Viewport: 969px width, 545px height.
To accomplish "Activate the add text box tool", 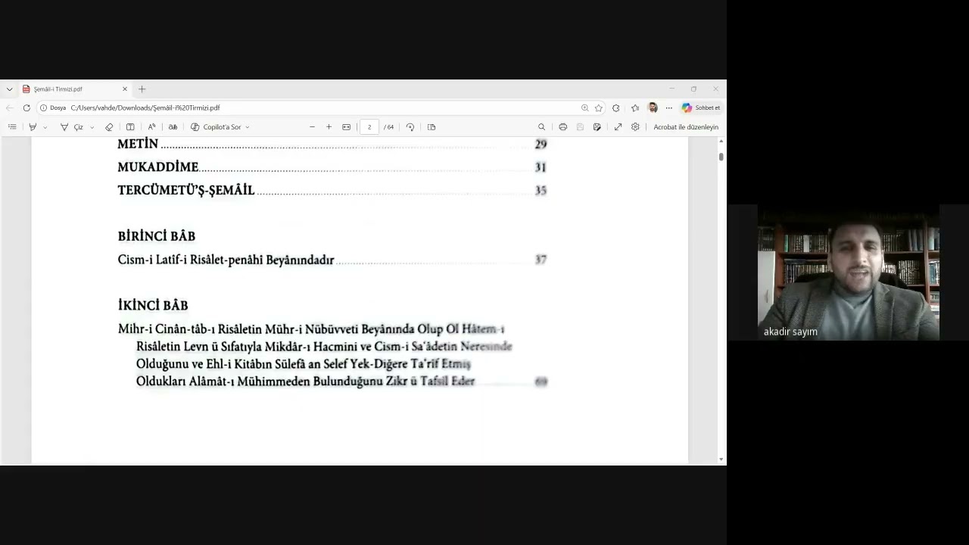I will (130, 127).
